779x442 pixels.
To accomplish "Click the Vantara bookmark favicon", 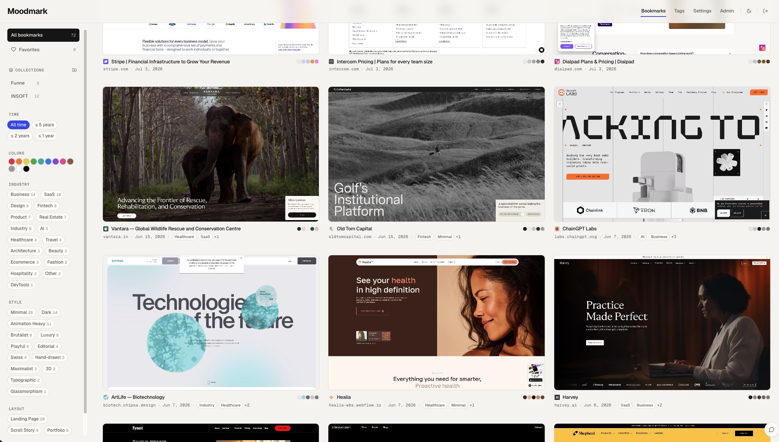I will click(x=106, y=229).
